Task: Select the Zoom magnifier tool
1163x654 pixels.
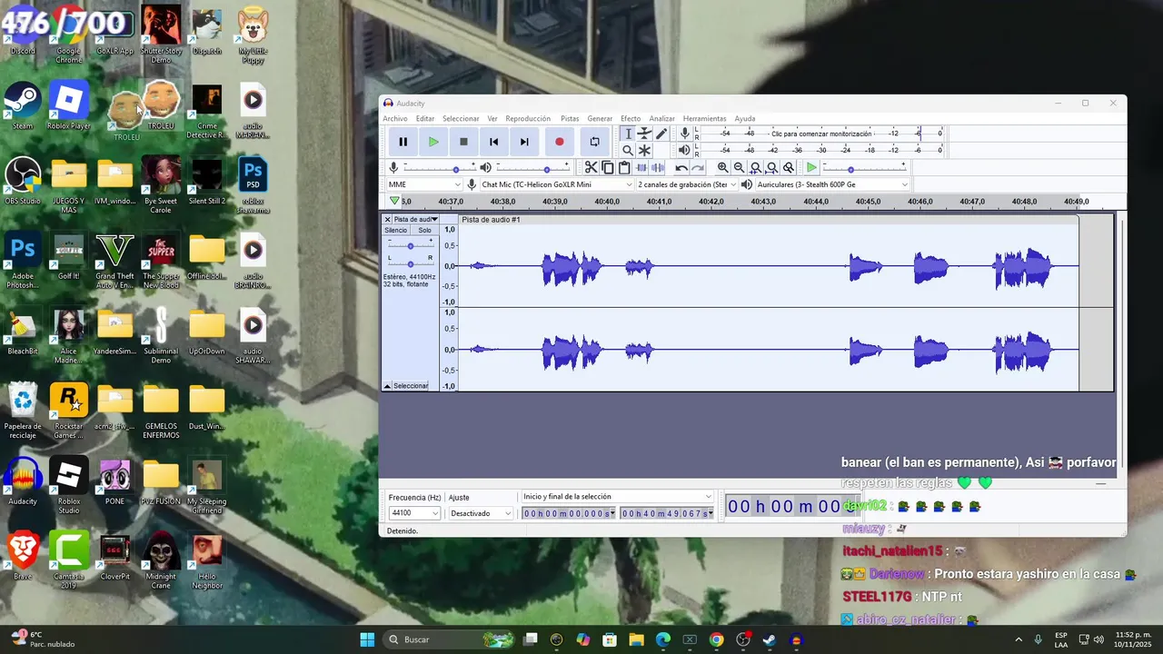Action: click(x=627, y=150)
